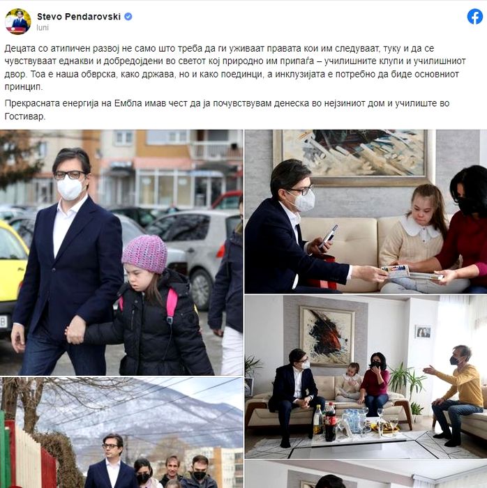The image size is (487, 488).
Task: Open photo of man walking with girl
Action: (x=121, y=252)
